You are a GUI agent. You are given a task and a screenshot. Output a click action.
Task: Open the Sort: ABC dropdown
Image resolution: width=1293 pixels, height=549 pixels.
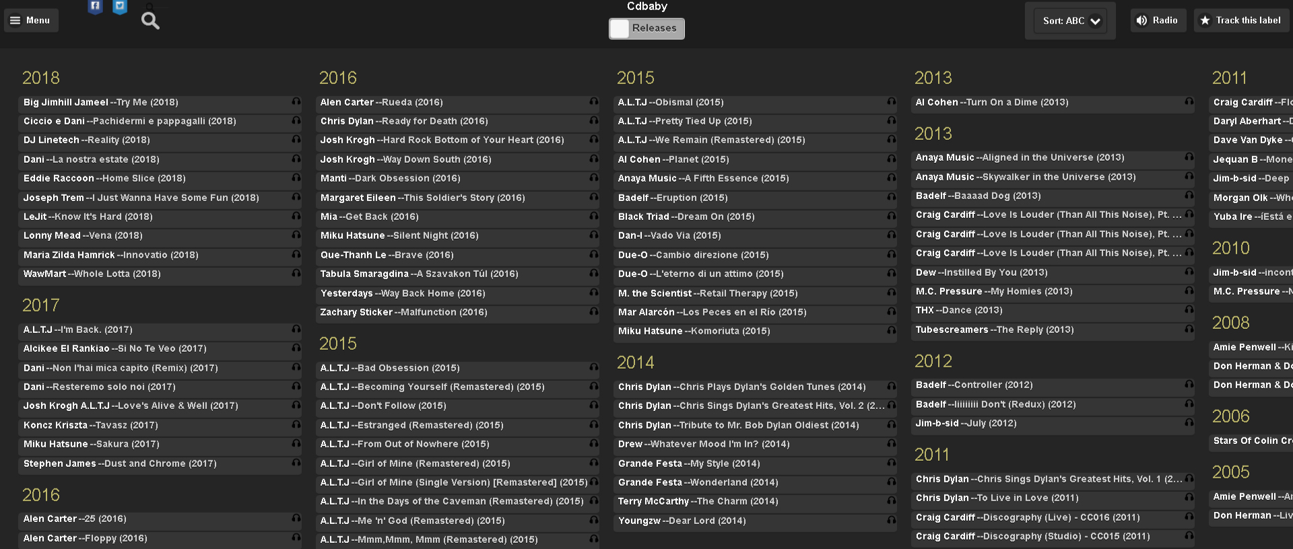point(1071,21)
